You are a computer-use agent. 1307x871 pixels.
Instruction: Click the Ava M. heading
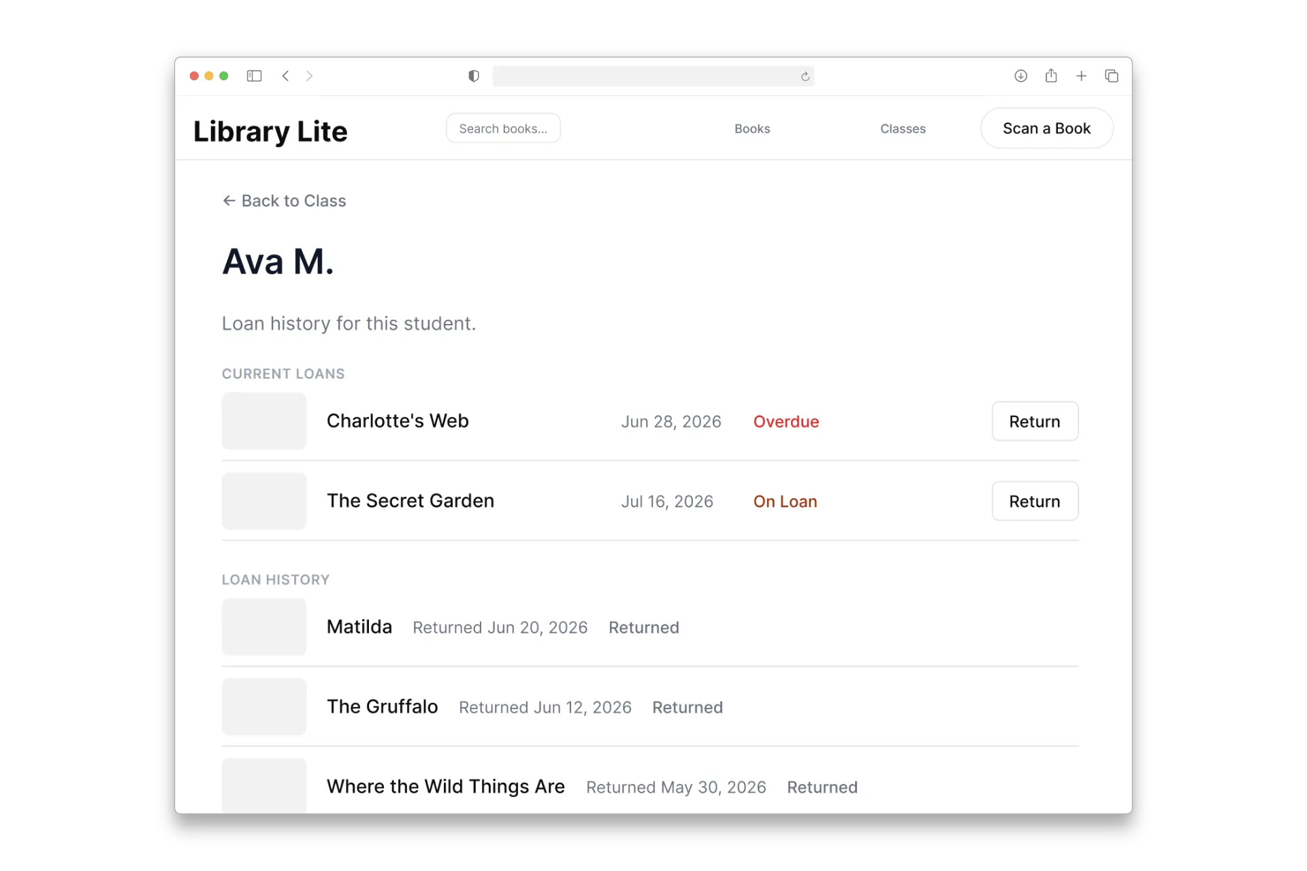point(278,262)
